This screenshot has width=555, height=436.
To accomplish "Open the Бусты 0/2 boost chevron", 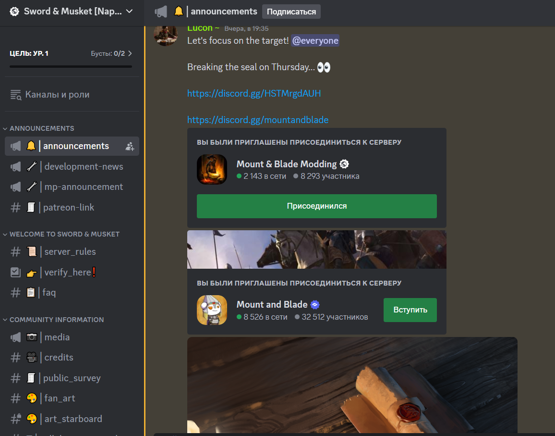I will click(130, 53).
